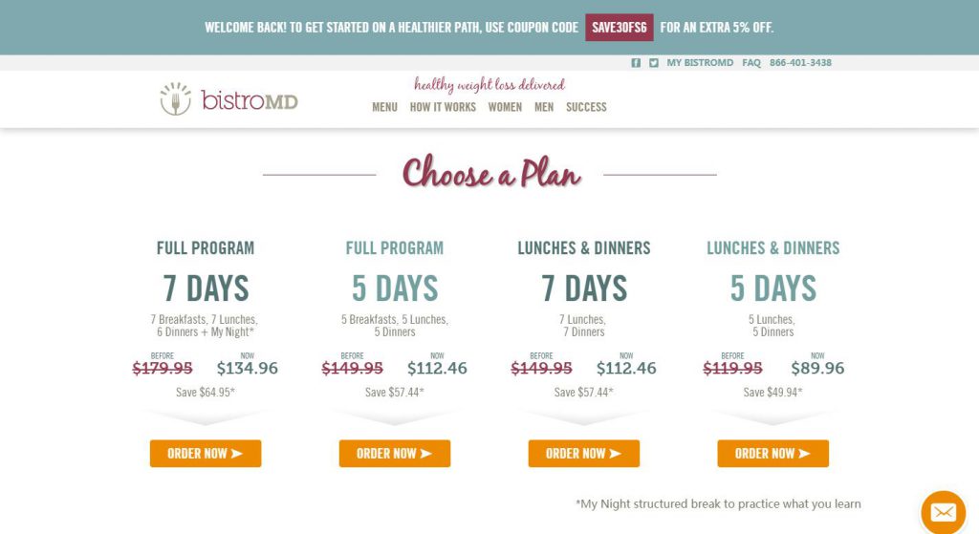Click the $134.96 price for 7 day full program
Screen dimensions: 979x534
248,369
